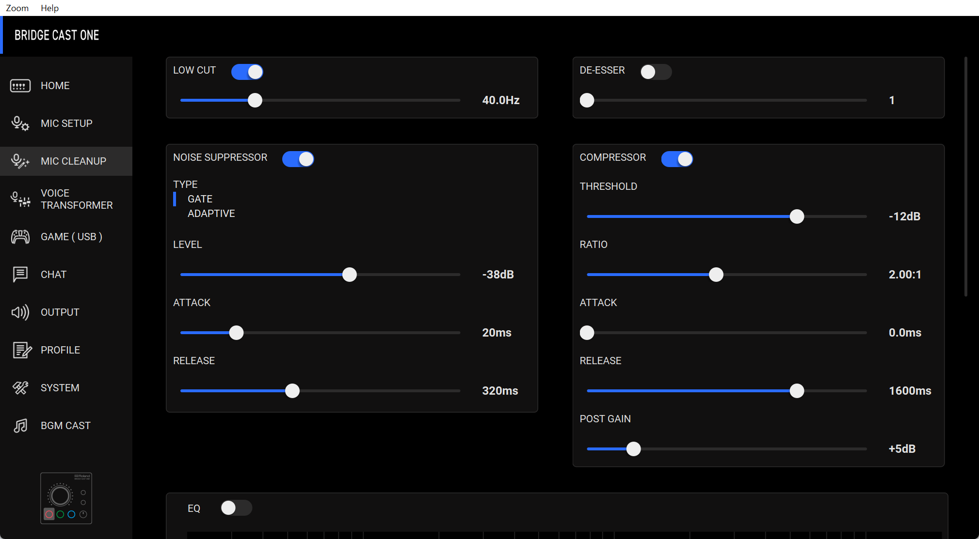Turn off the Low Cut toggle
This screenshot has width=979, height=539.
[x=247, y=72]
